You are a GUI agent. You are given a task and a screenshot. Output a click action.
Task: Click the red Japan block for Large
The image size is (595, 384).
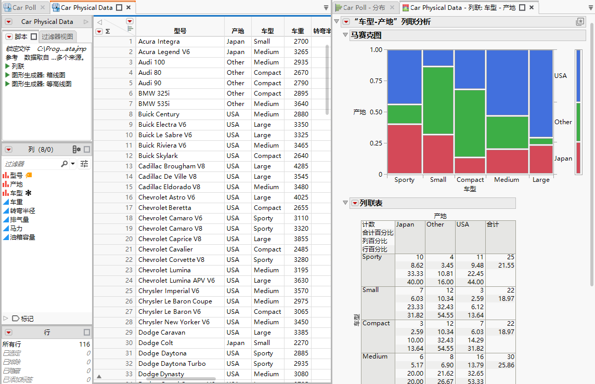point(541,160)
